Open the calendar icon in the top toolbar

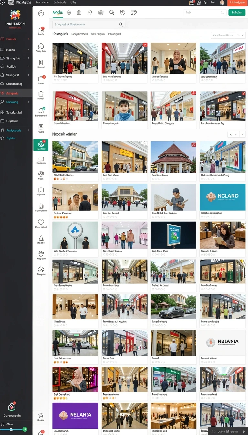coord(101,12)
